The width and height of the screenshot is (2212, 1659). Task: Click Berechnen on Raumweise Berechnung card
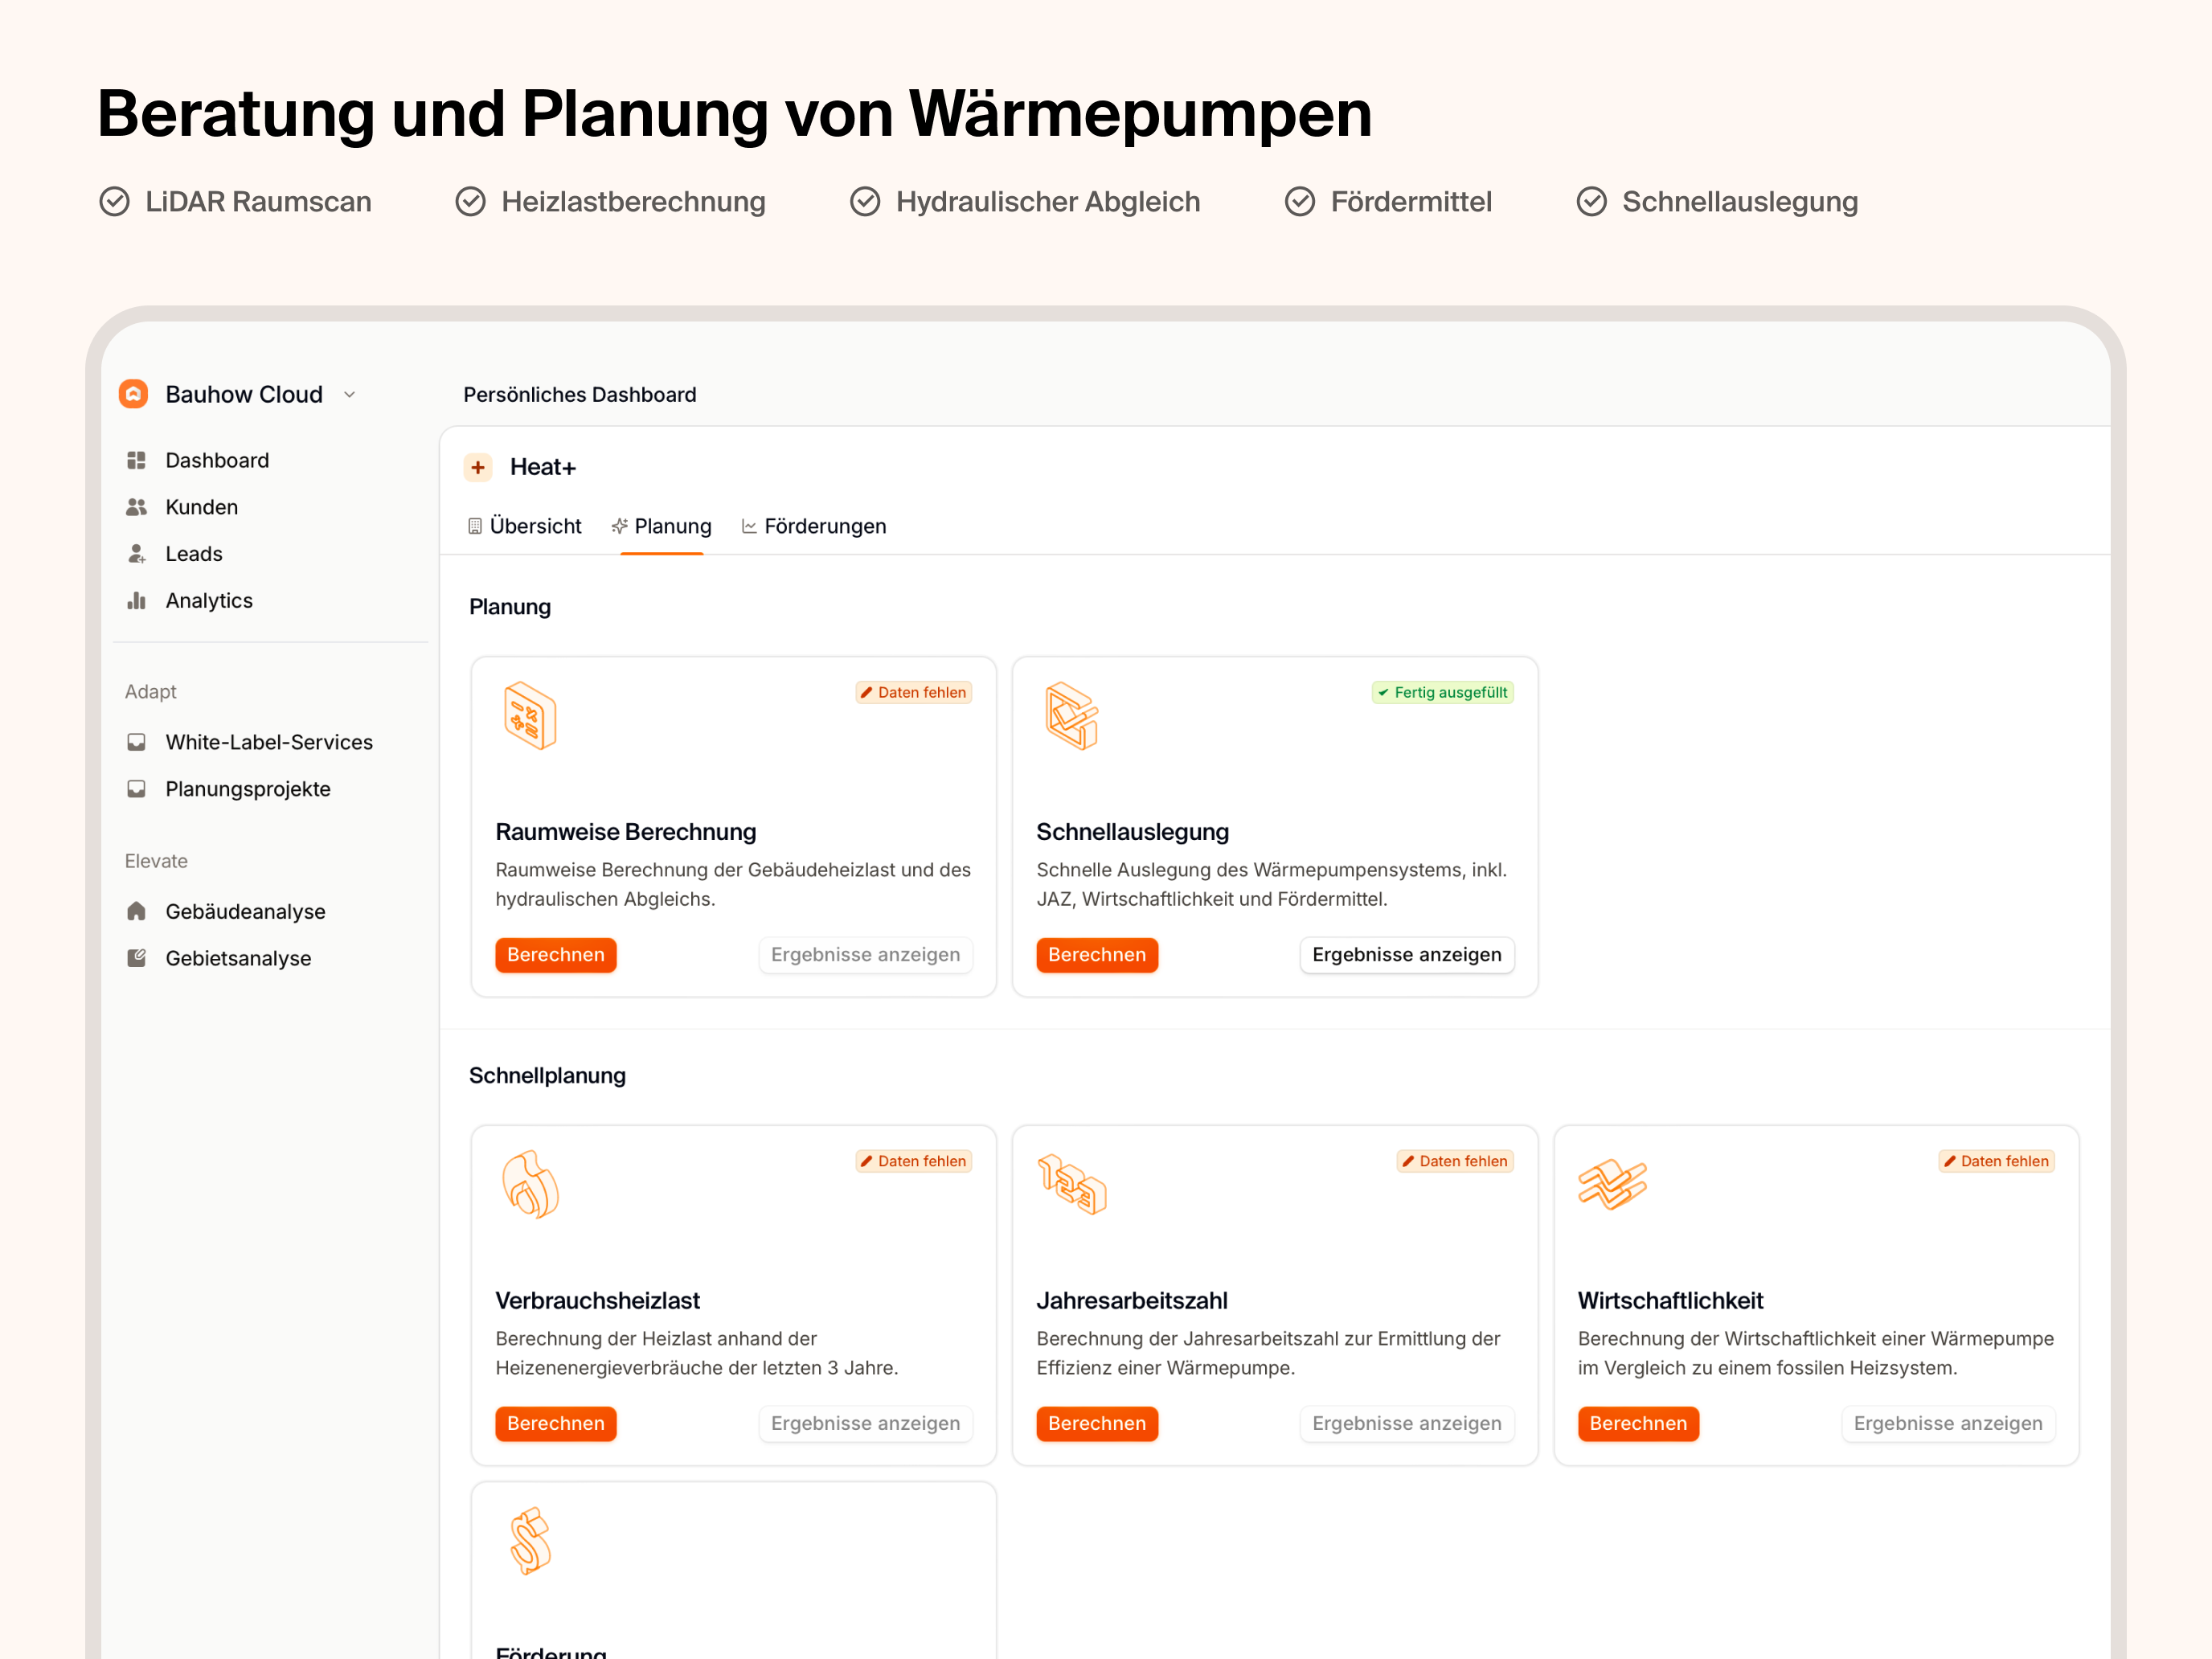(556, 955)
